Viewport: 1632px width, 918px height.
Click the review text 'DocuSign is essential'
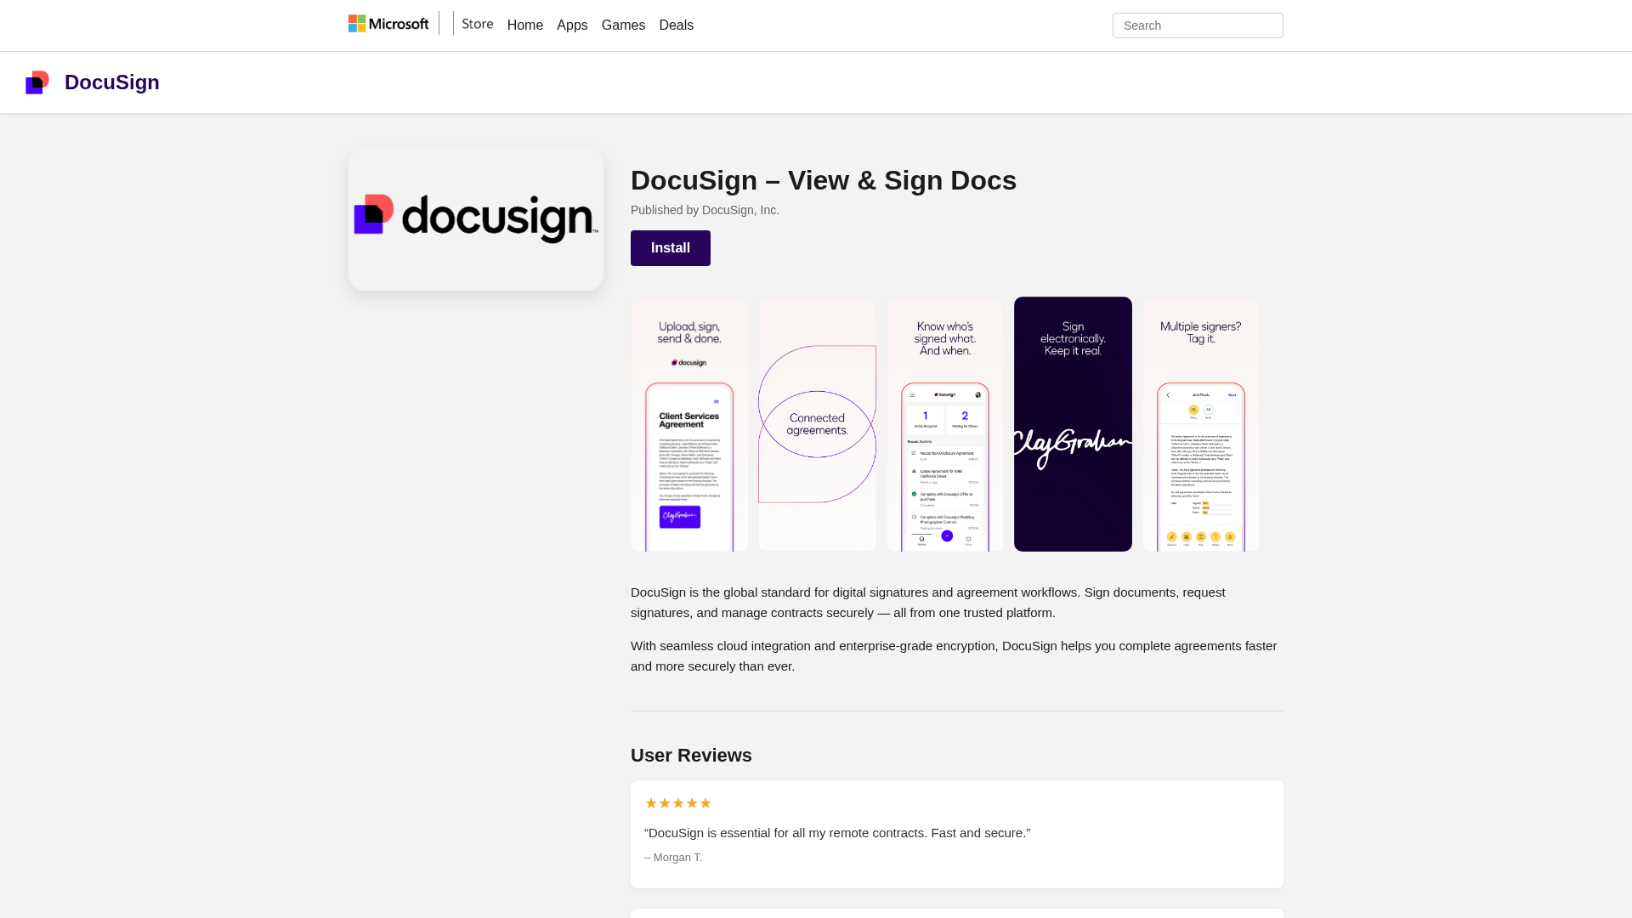pyautogui.click(x=837, y=833)
